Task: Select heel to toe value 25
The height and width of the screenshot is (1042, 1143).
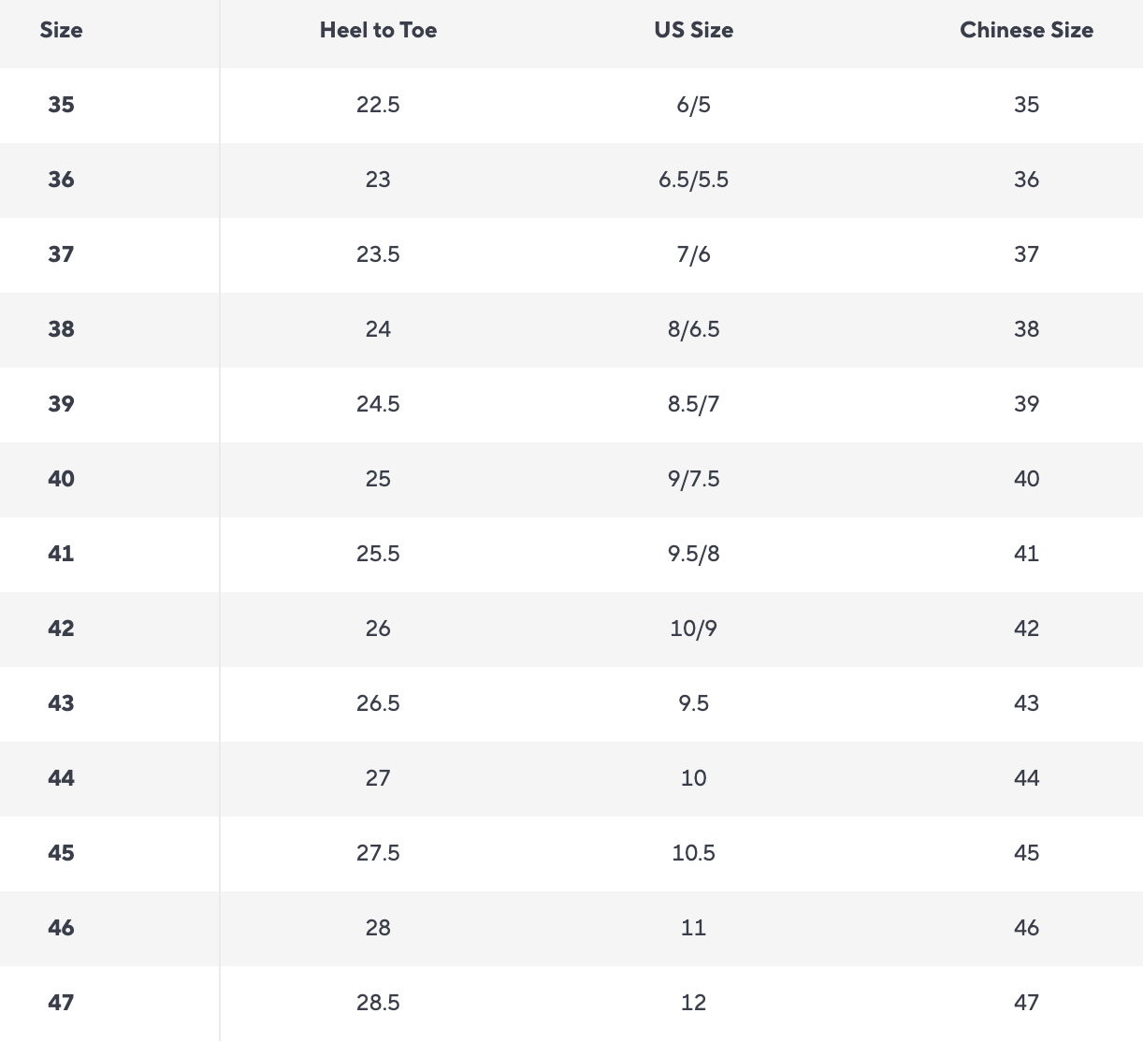Action: click(x=378, y=479)
